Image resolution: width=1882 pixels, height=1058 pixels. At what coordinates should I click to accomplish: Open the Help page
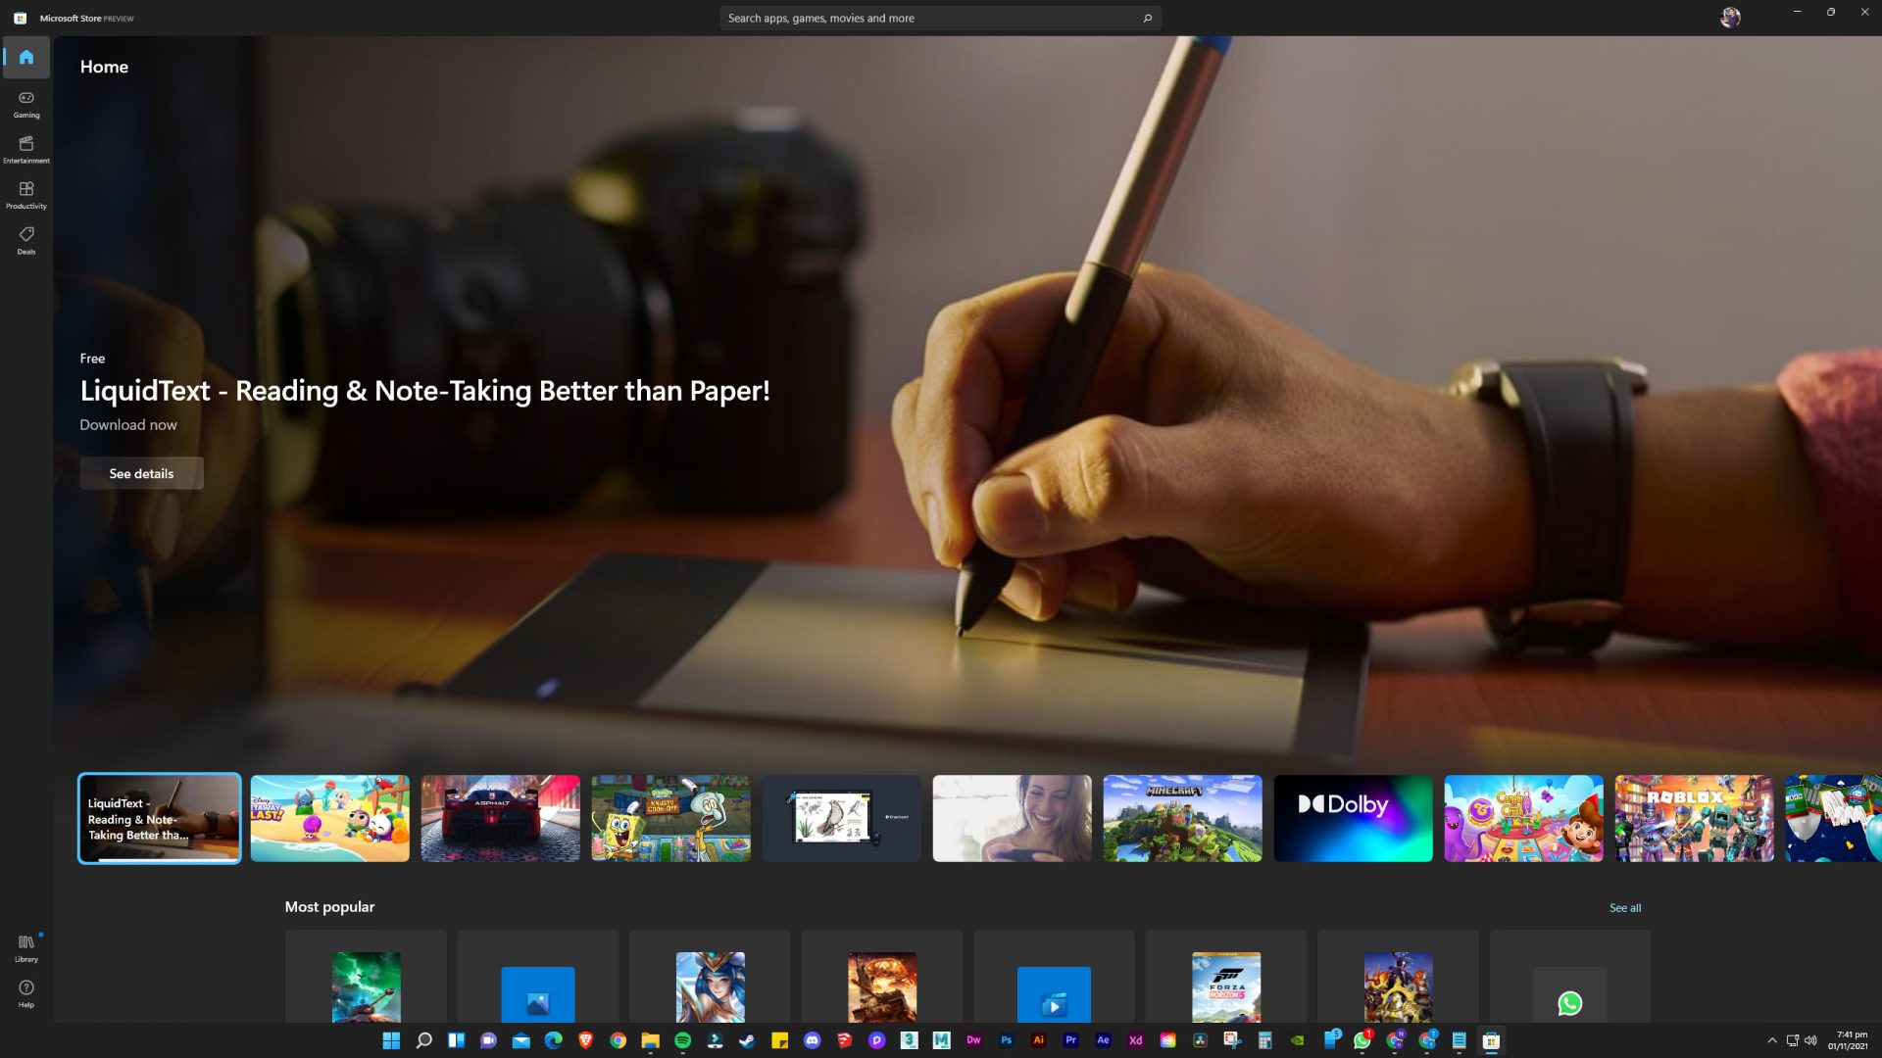26,993
